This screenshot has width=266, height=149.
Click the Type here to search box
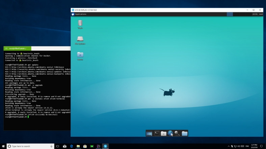(30, 146)
